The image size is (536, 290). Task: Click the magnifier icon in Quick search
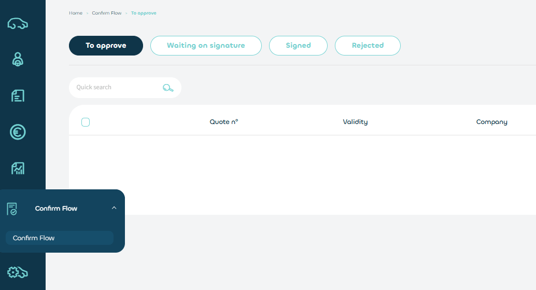click(168, 88)
